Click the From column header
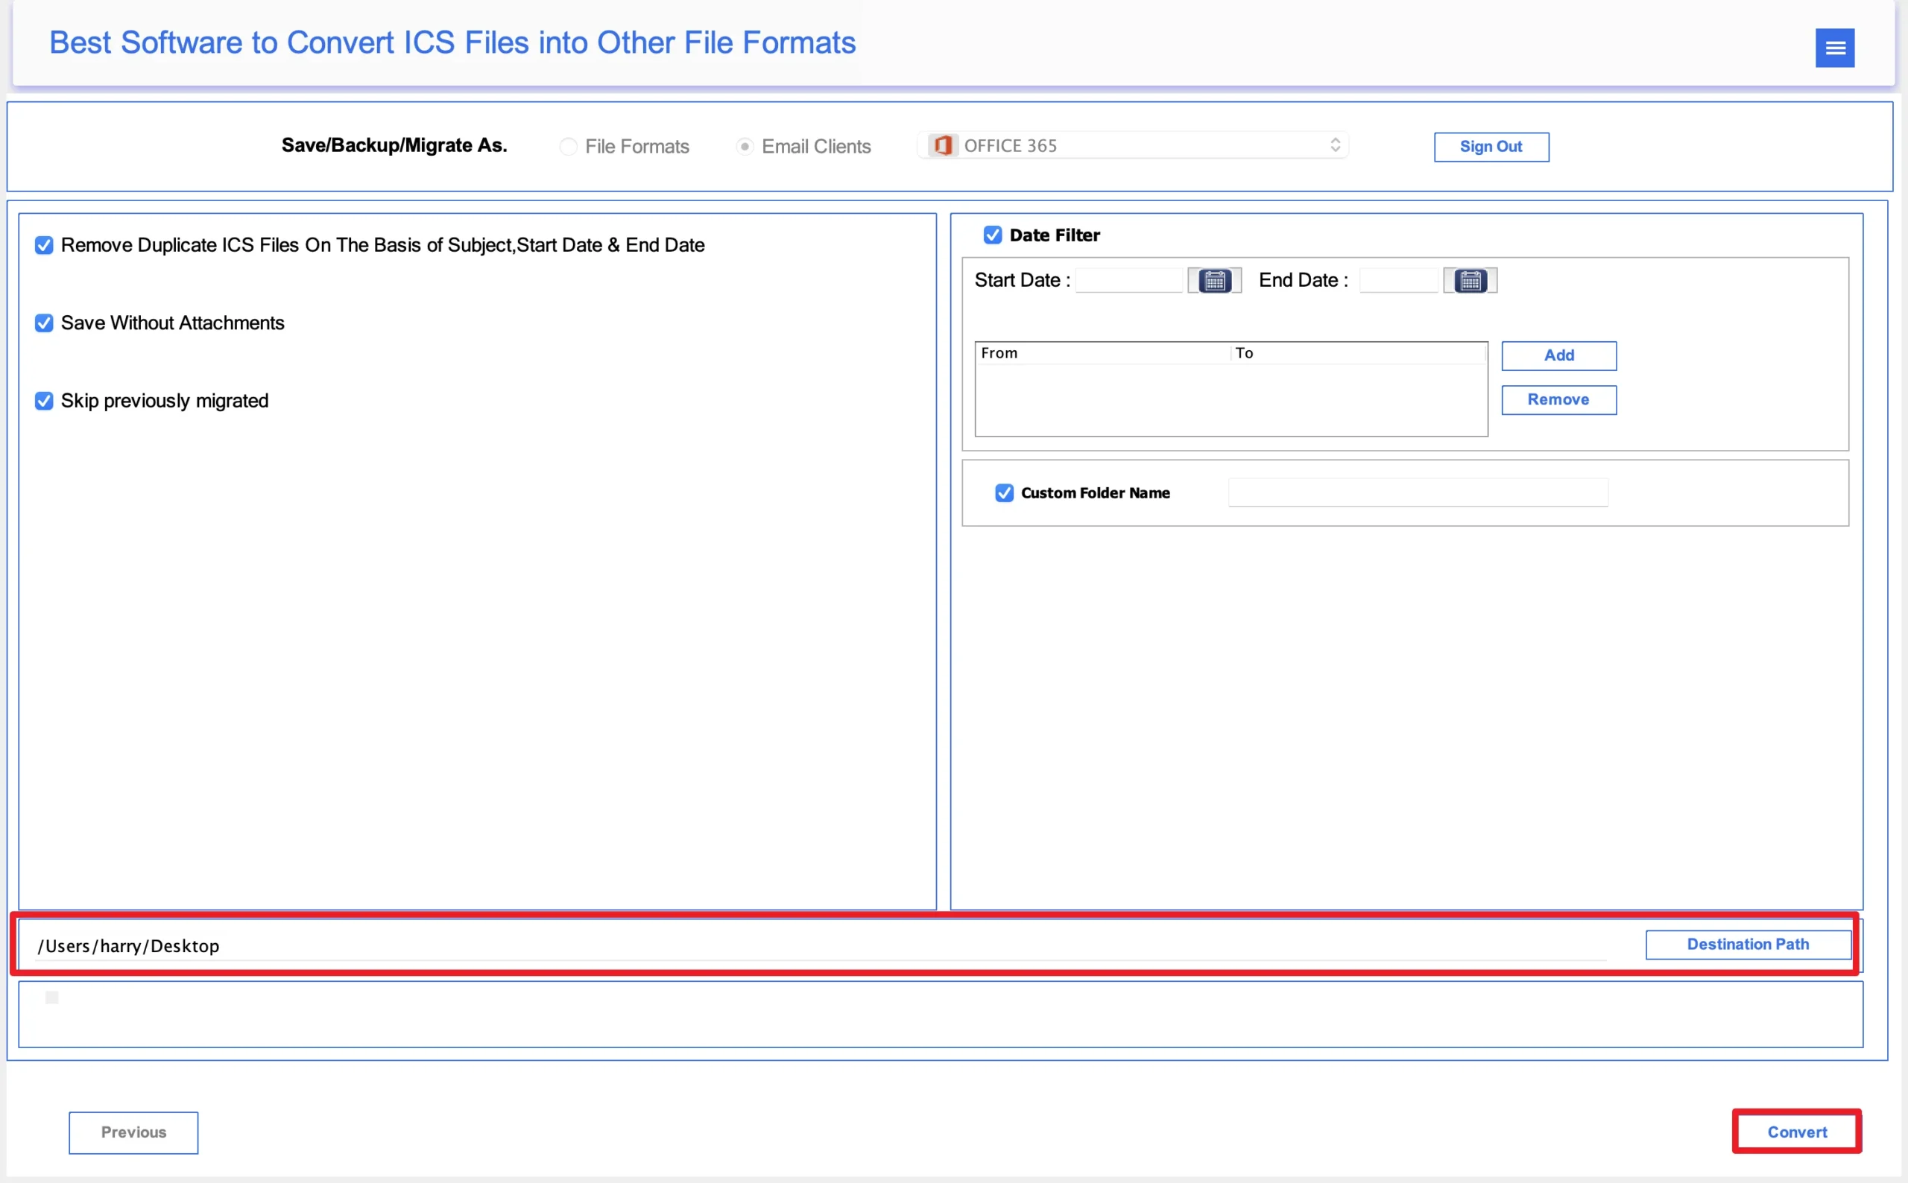 pyautogui.click(x=1102, y=354)
